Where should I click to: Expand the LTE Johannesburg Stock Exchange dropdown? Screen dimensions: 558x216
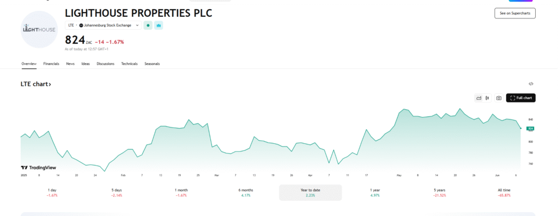[x=103, y=26]
